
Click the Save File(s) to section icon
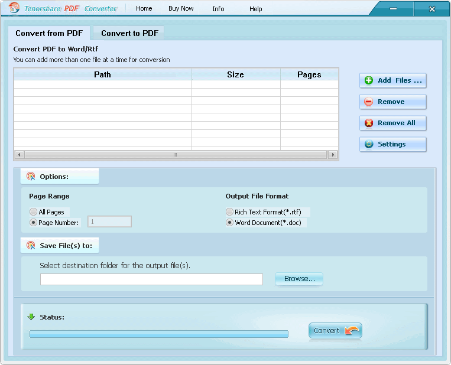click(x=31, y=245)
